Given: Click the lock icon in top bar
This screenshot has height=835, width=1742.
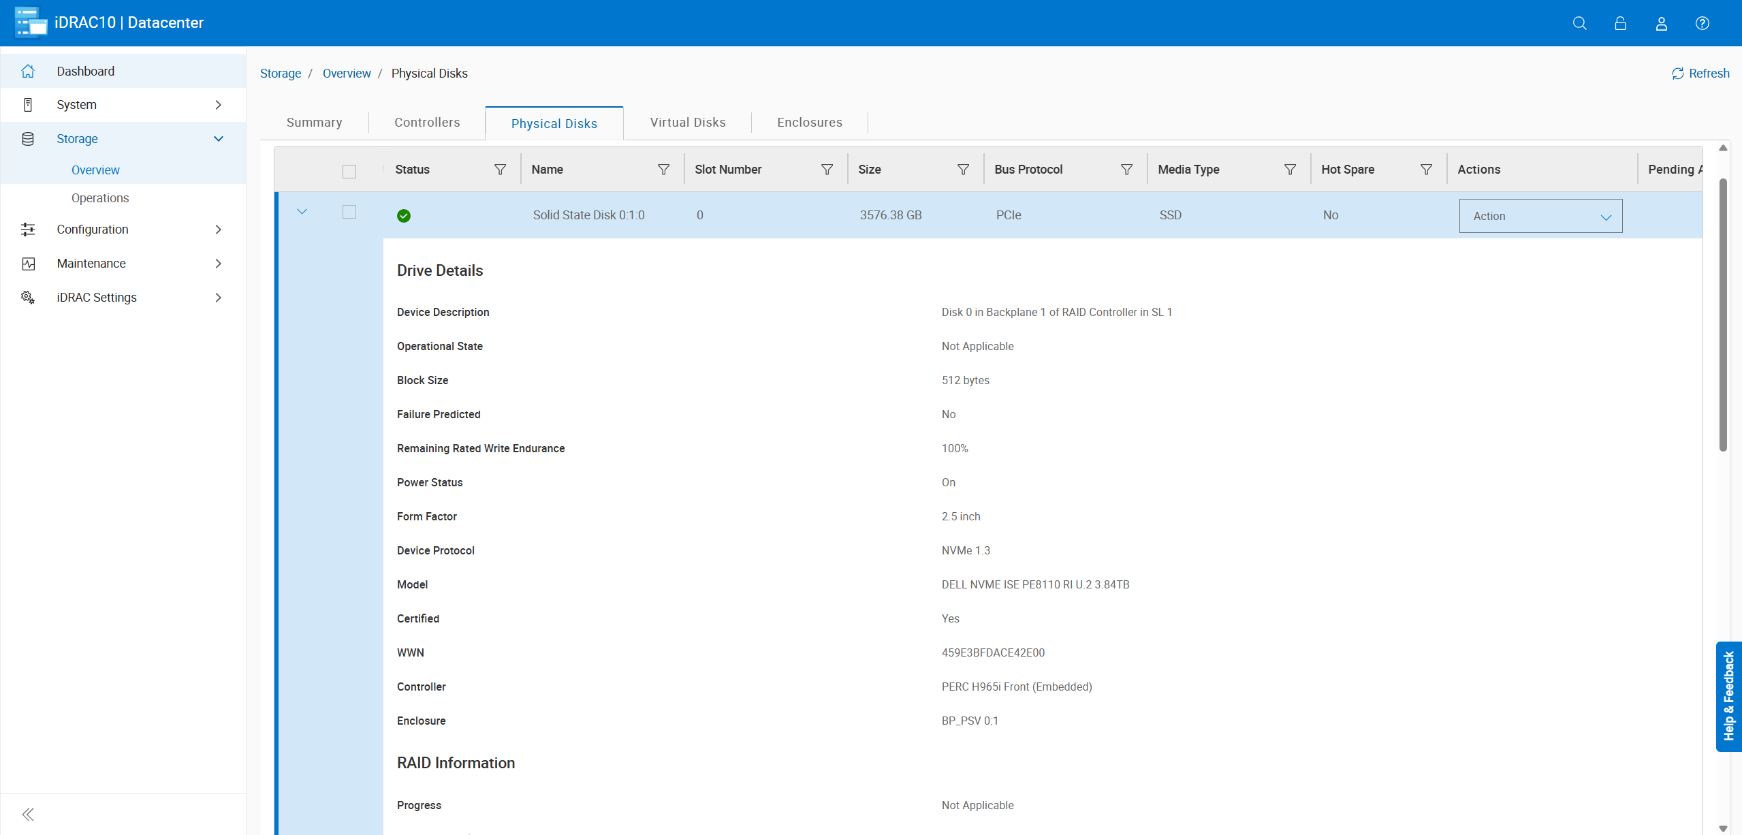Looking at the screenshot, I should (1620, 23).
